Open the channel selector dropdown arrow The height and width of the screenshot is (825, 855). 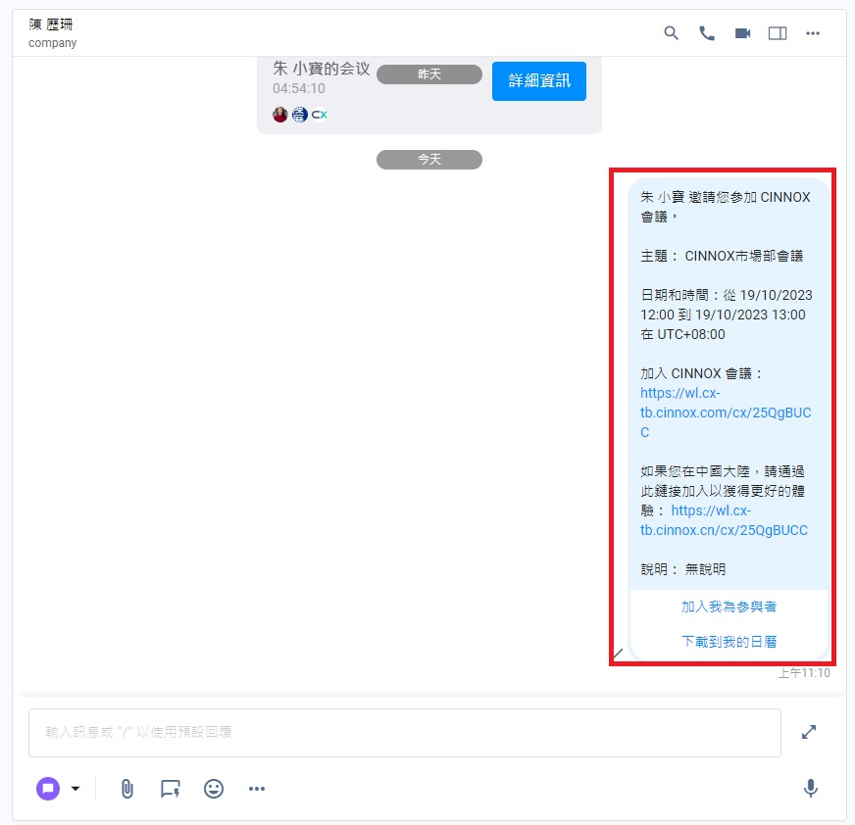click(x=75, y=788)
